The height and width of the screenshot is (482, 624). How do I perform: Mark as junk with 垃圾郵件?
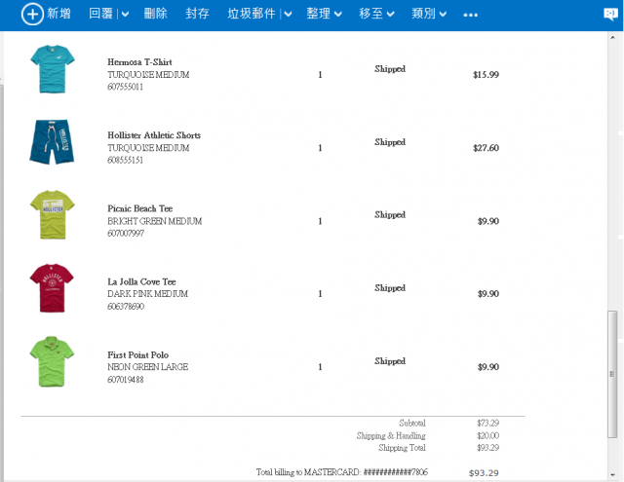click(x=252, y=14)
